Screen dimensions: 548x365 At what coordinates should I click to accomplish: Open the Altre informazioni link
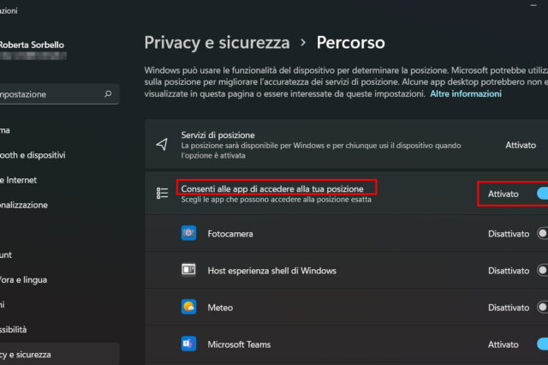point(466,93)
